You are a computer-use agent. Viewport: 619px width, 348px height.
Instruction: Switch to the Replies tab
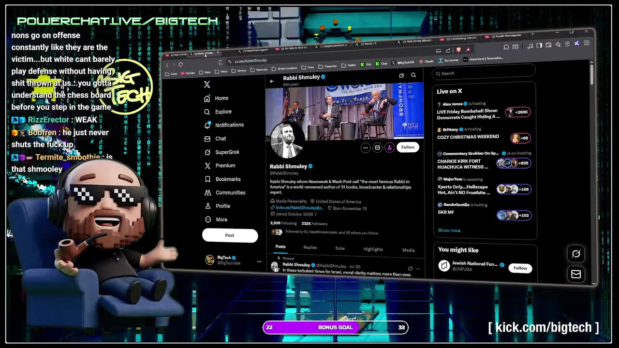(x=310, y=247)
